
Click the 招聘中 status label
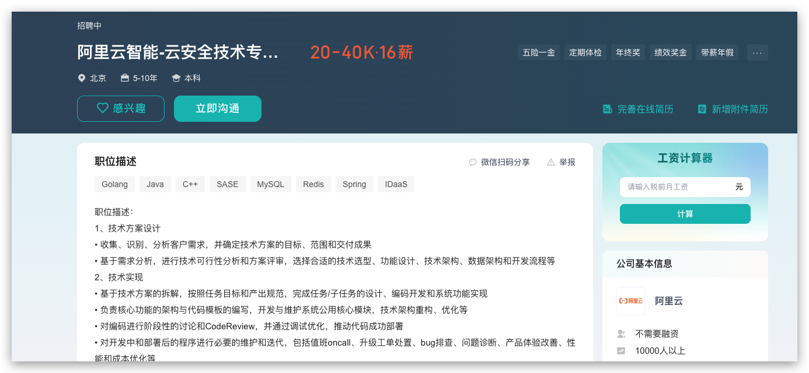click(89, 26)
